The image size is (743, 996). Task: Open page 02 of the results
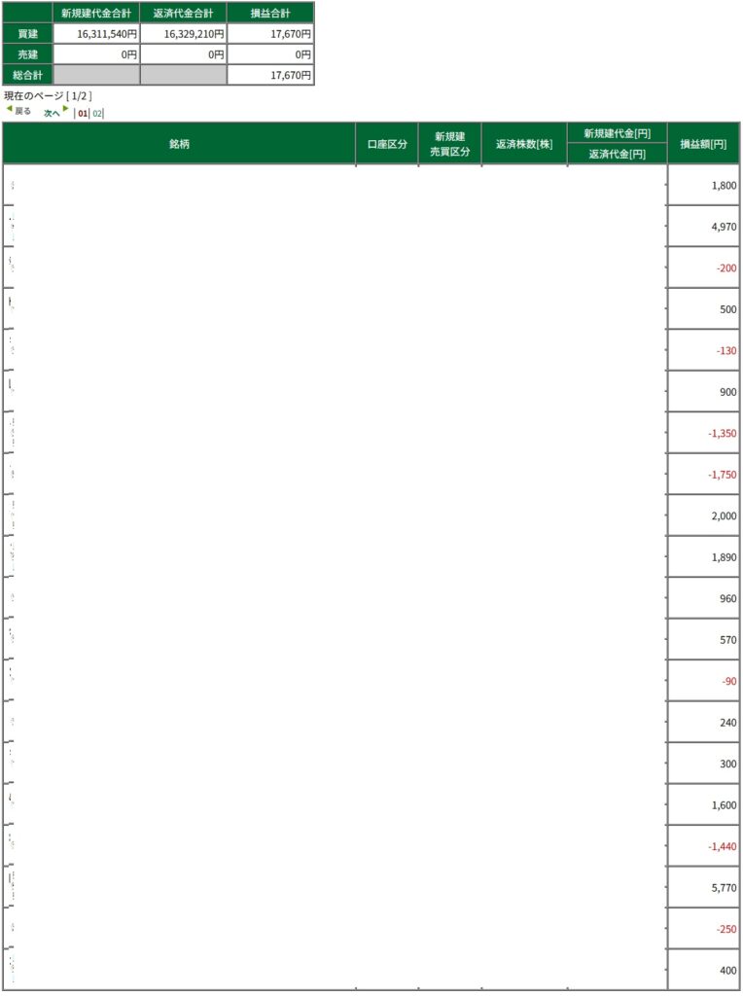[x=97, y=113]
